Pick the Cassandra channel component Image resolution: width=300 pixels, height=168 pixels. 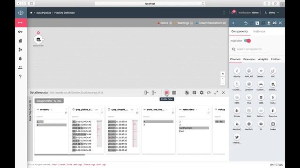pos(261,71)
